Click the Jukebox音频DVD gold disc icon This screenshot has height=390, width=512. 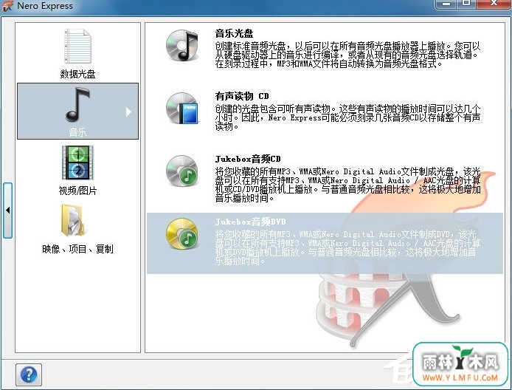coord(182,233)
